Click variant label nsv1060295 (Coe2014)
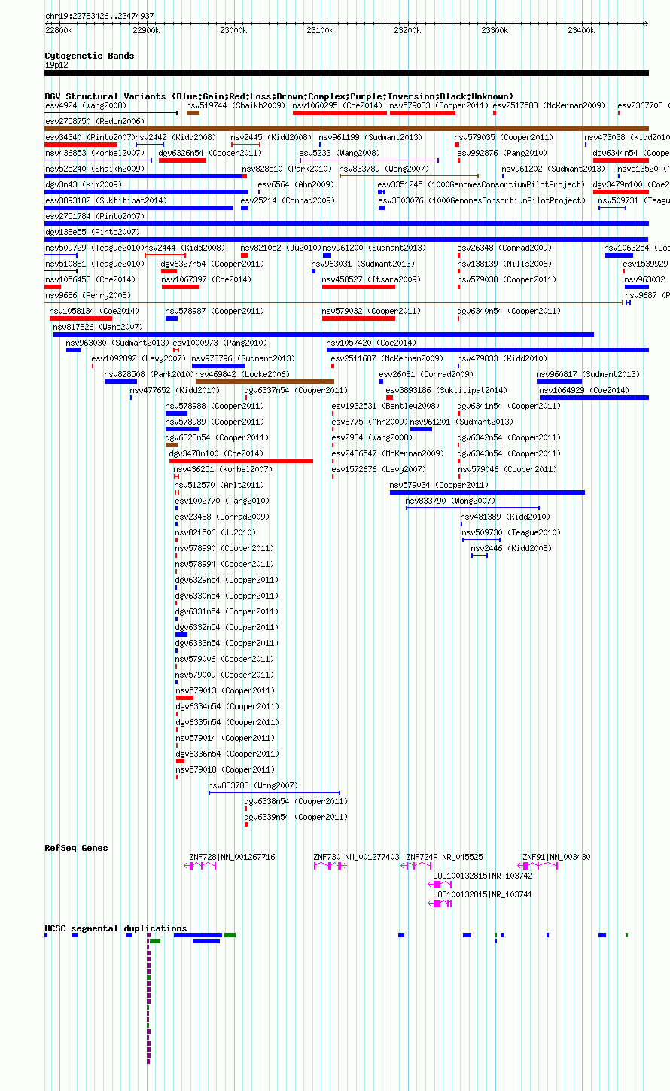The width and height of the screenshot is (670, 1091). [x=338, y=105]
